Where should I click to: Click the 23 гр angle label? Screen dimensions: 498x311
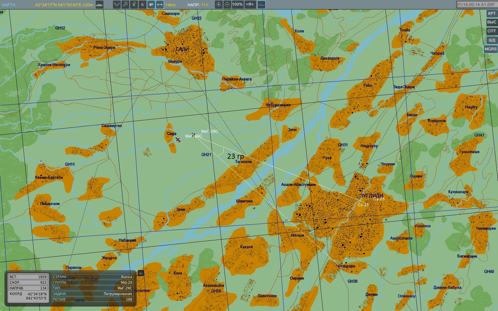point(235,156)
